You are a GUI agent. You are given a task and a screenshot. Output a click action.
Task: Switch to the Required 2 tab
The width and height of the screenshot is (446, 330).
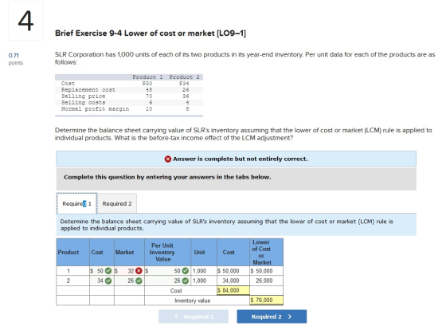pyautogui.click(x=117, y=203)
